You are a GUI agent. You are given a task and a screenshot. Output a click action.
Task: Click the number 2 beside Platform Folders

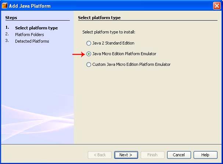coord(7,34)
